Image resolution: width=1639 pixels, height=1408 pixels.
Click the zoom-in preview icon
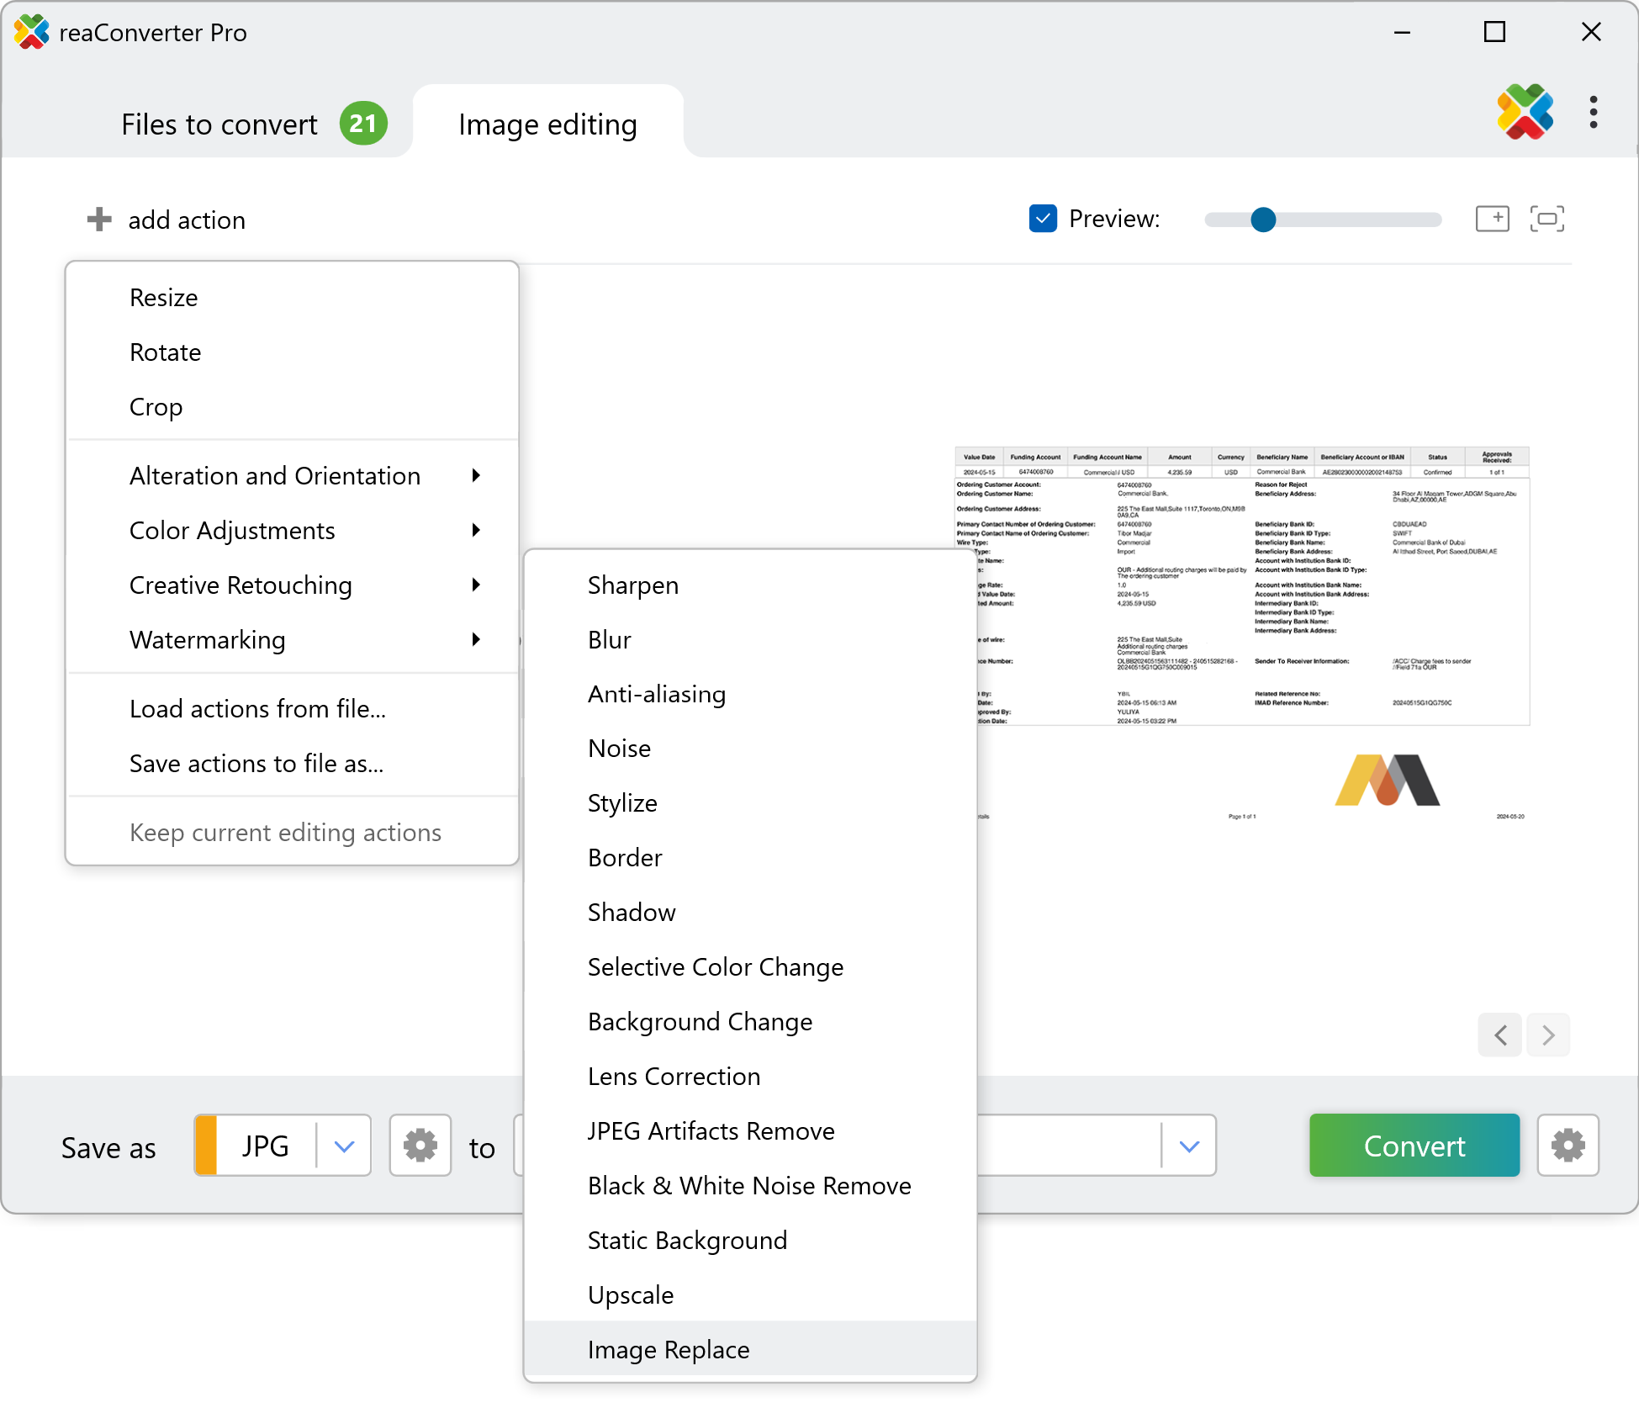(x=1493, y=219)
